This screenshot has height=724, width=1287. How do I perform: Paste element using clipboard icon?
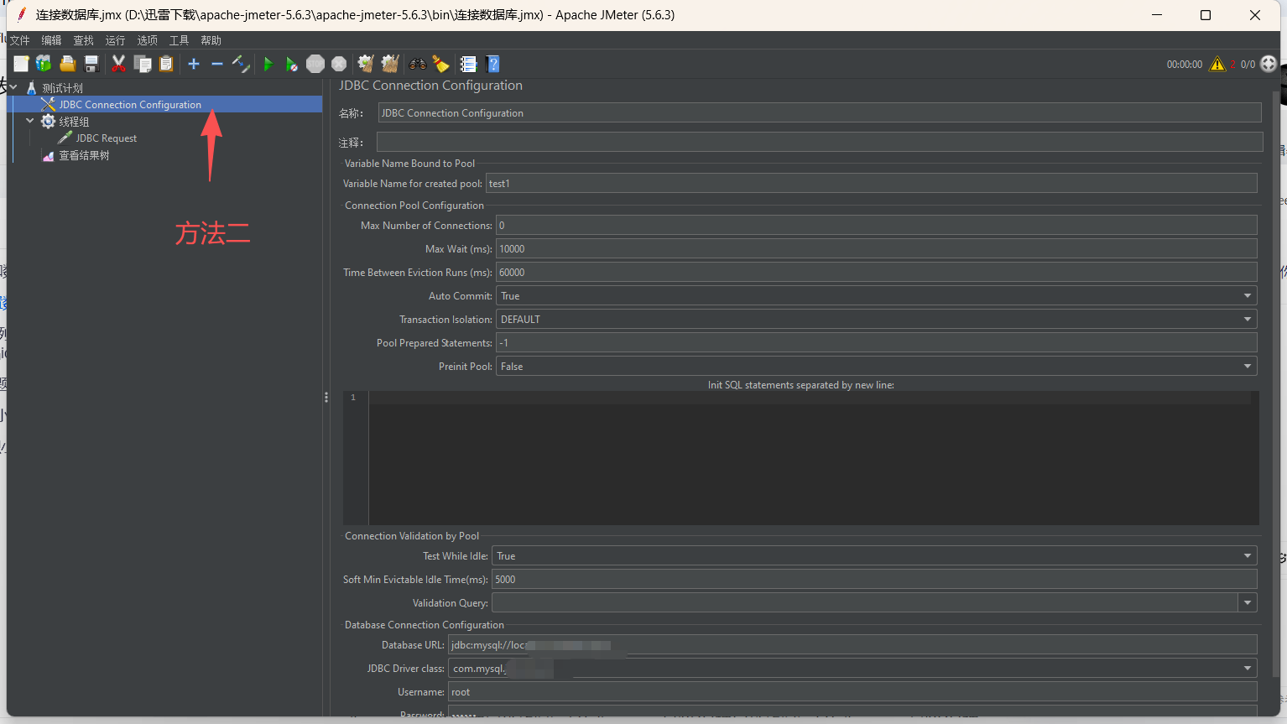(166, 64)
